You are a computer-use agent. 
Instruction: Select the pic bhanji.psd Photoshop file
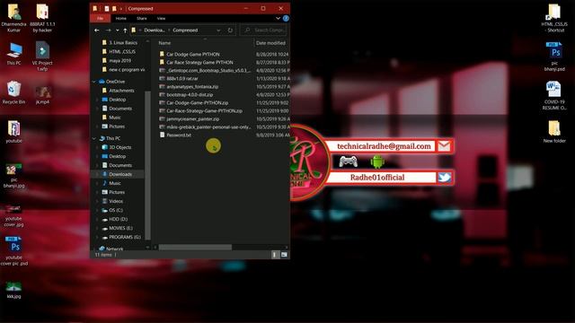point(554,56)
